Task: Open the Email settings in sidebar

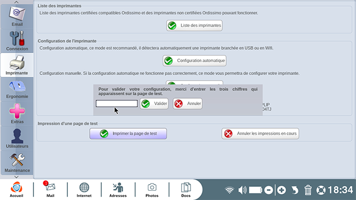Action: (17, 16)
